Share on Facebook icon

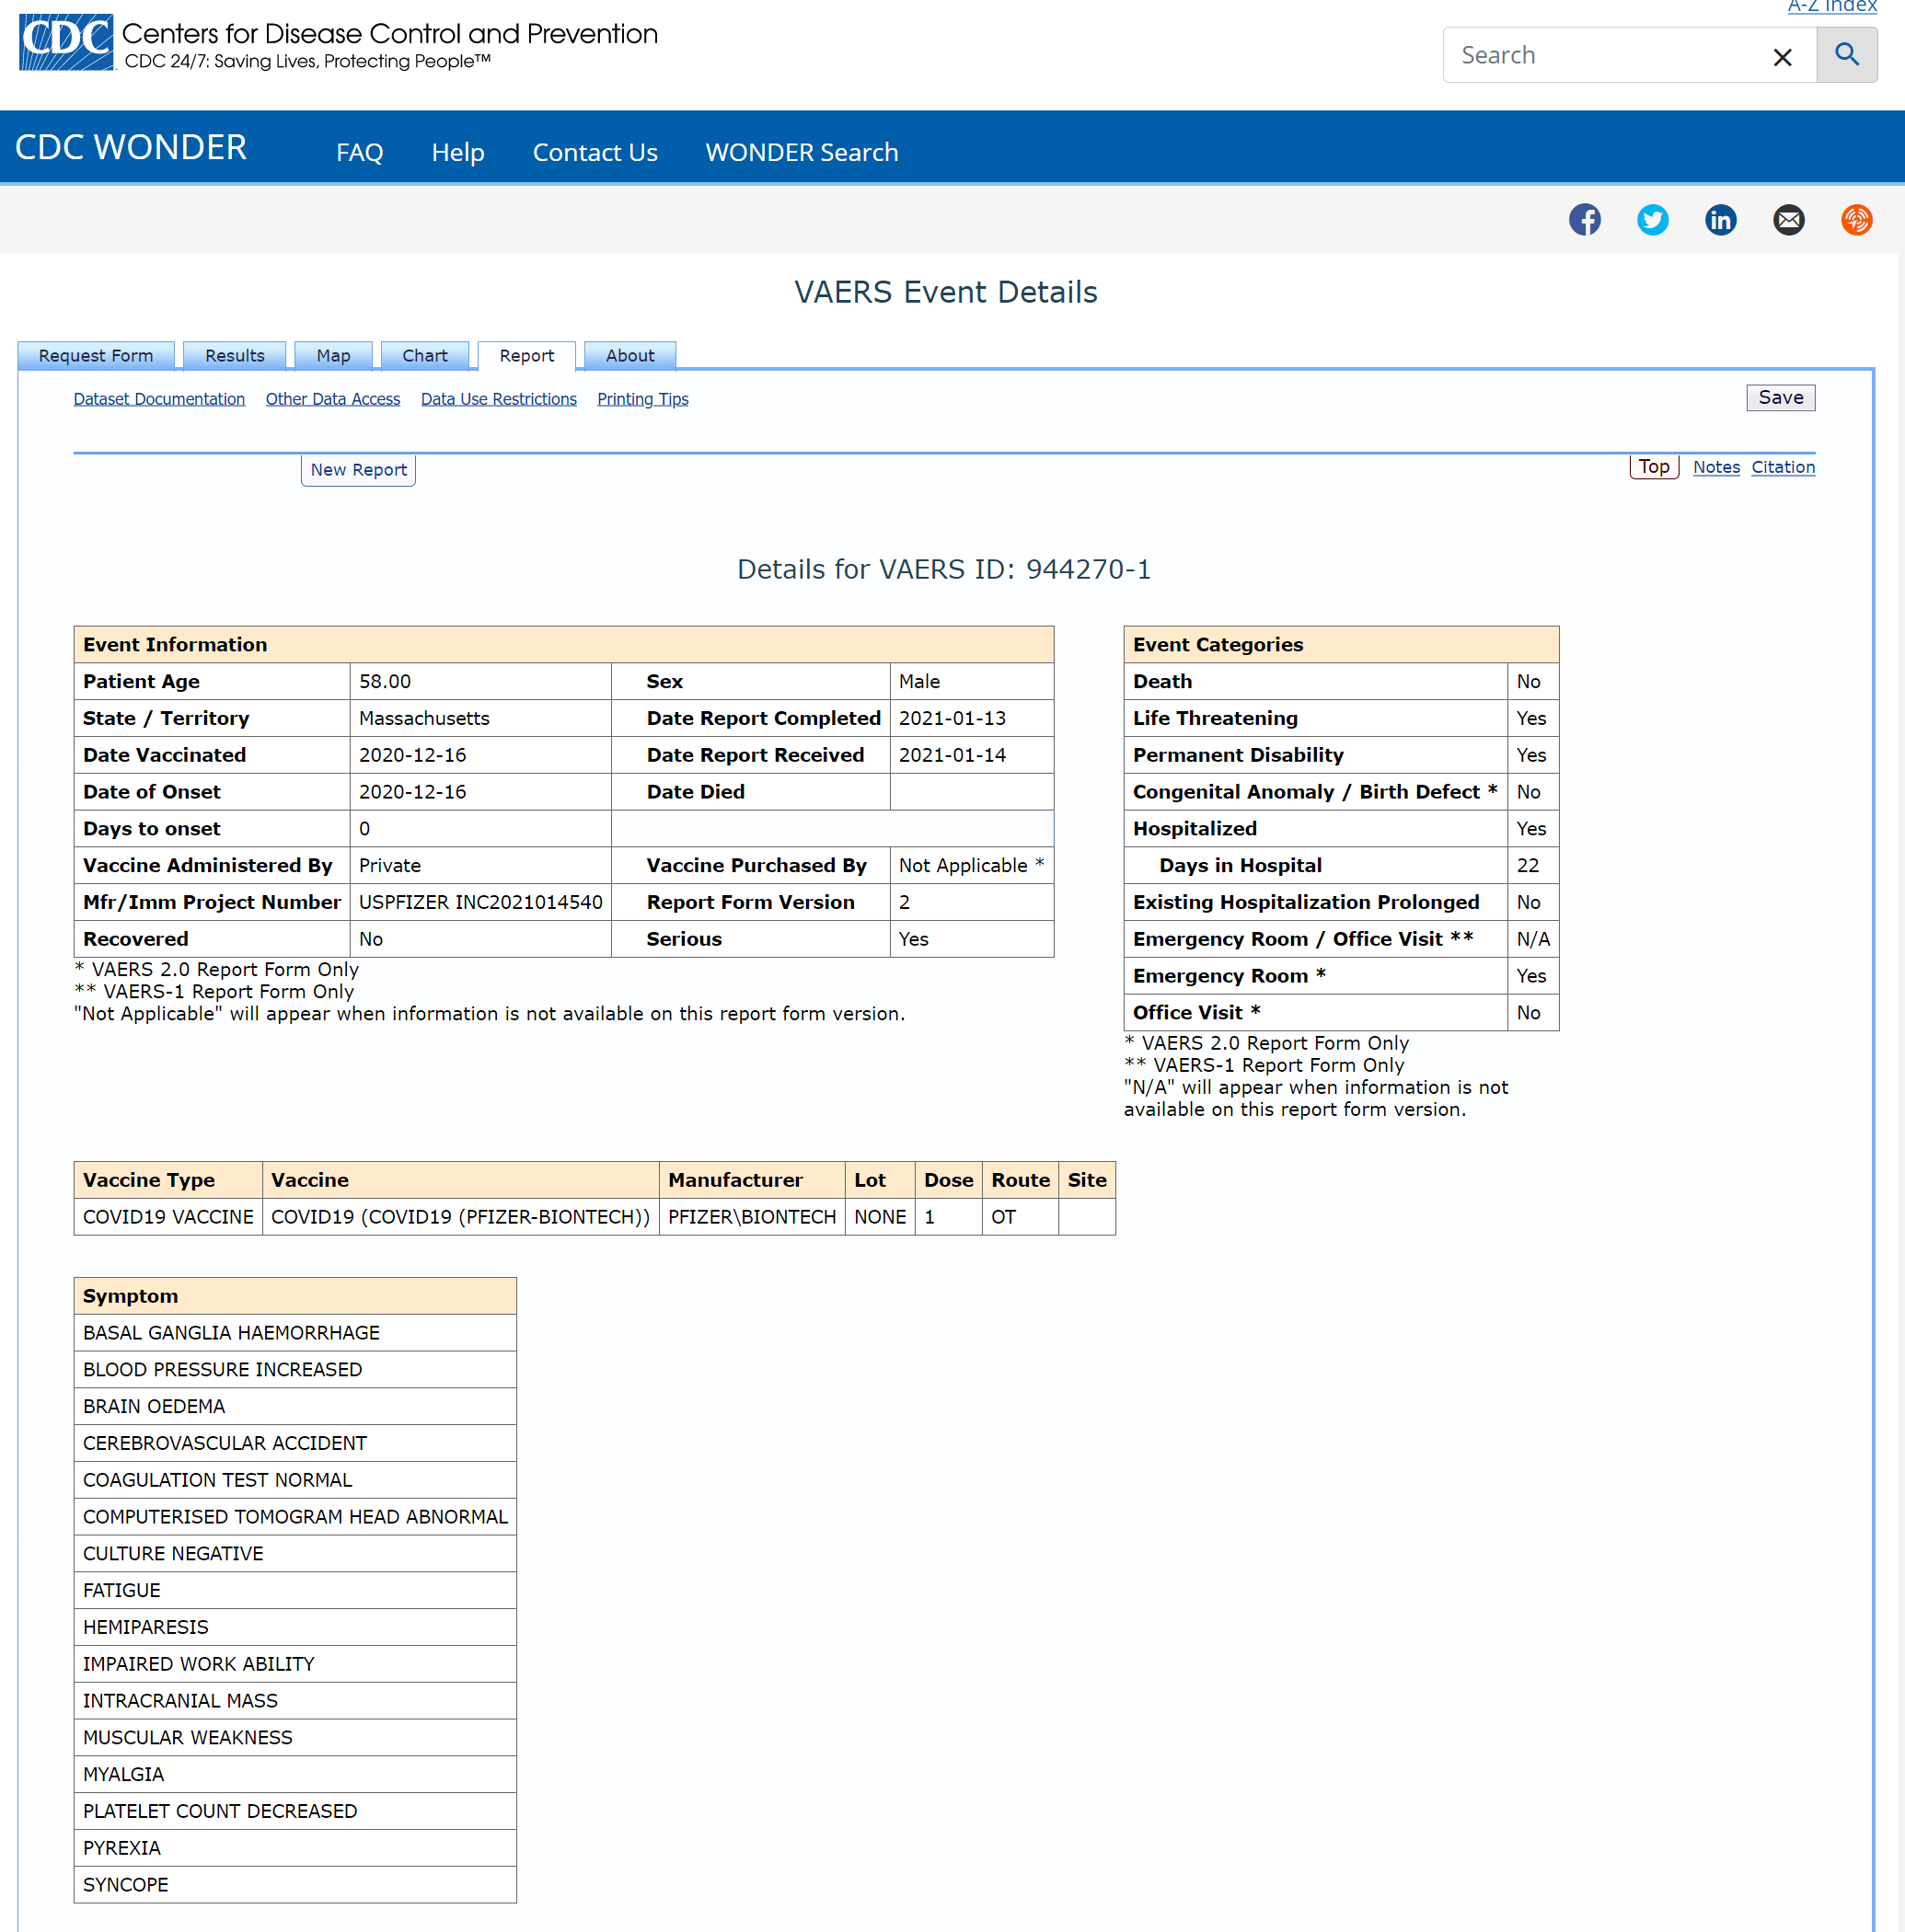pyautogui.click(x=1585, y=219)
